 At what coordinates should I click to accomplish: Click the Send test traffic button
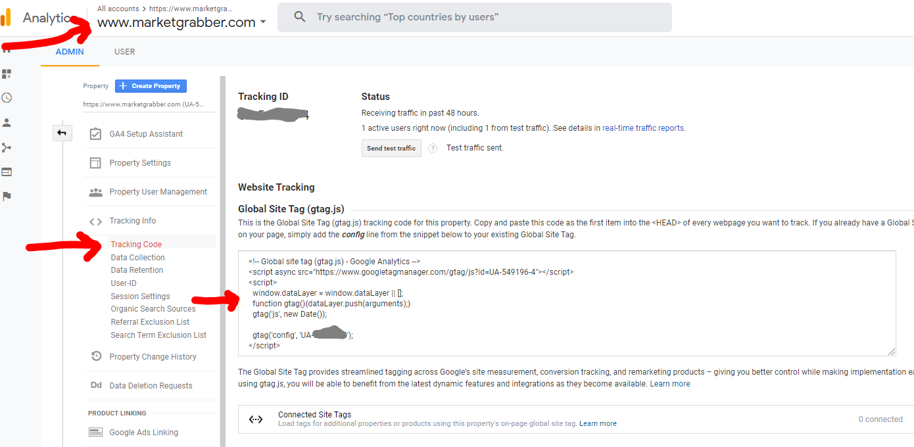391,149
